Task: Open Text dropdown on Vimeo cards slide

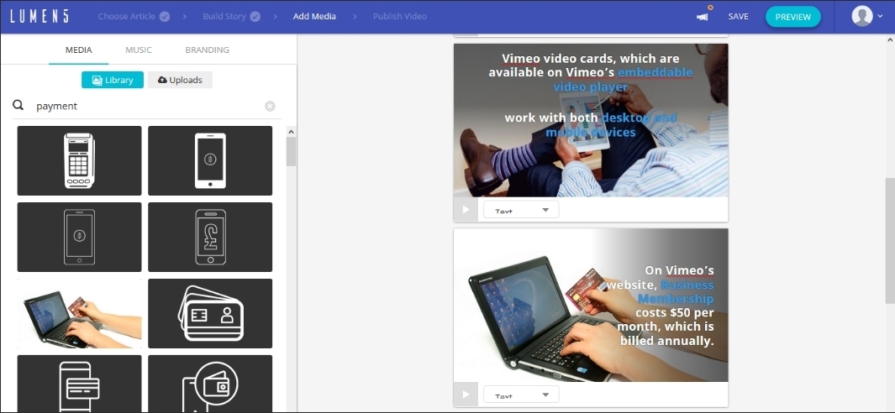Action: tap(520, 210)
